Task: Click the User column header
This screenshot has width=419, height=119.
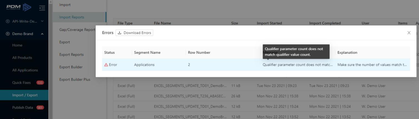Action: pos(365,23)
